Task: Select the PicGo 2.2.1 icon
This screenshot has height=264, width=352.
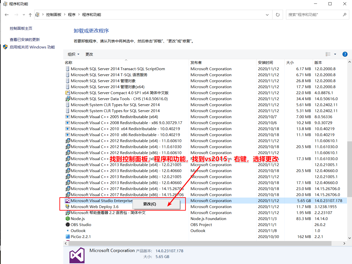Action: click(67, 237)
